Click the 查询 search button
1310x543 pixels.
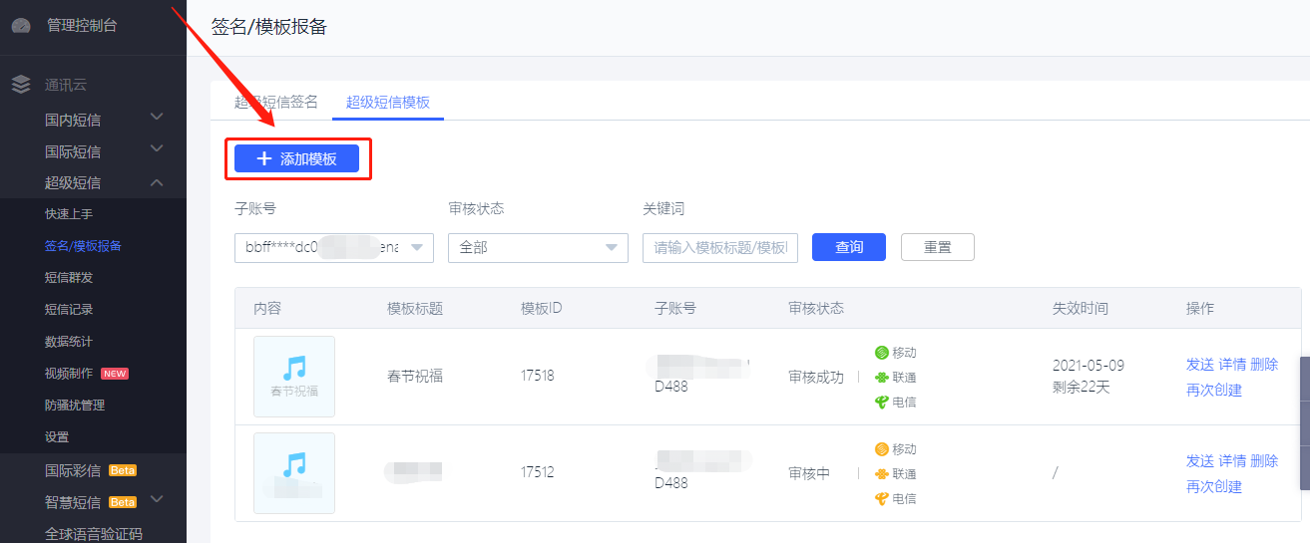(x=849, y=247)
